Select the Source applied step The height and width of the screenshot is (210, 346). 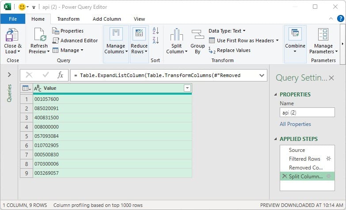297,150
